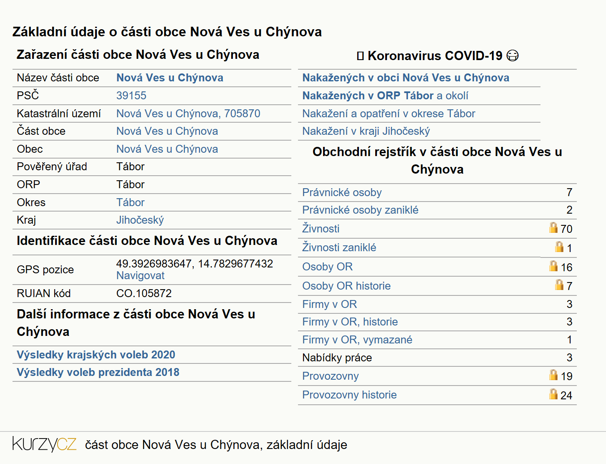
Task: Click the lock icon beside Živnosti count
Action: (553, 227)
